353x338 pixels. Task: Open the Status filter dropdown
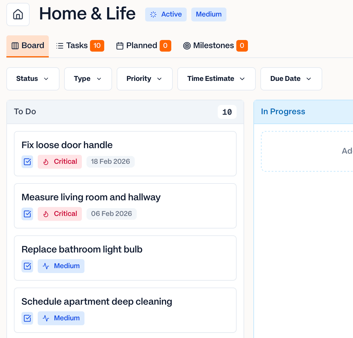33,79
